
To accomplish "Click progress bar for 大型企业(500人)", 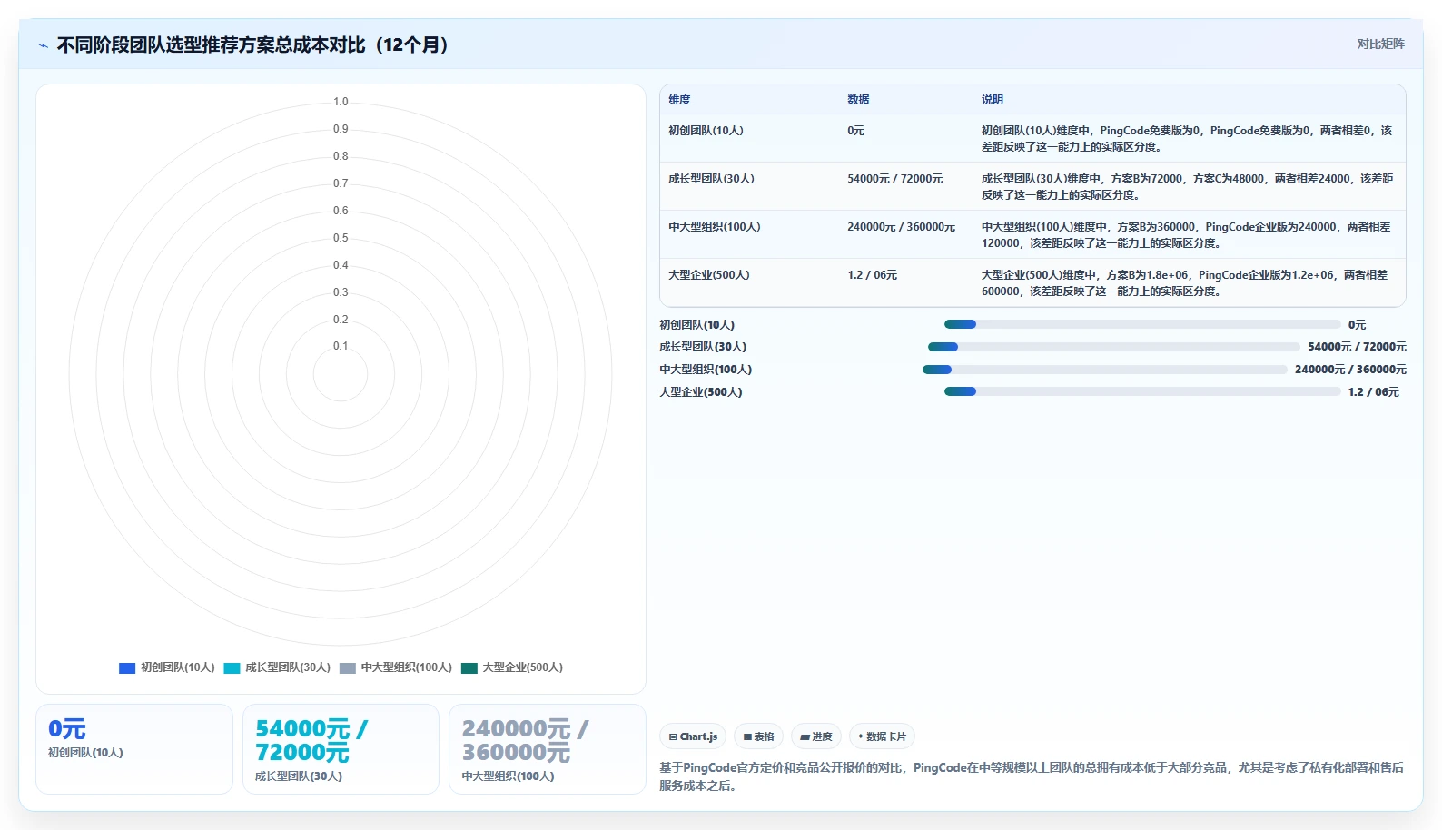I will coord(1142,391).
